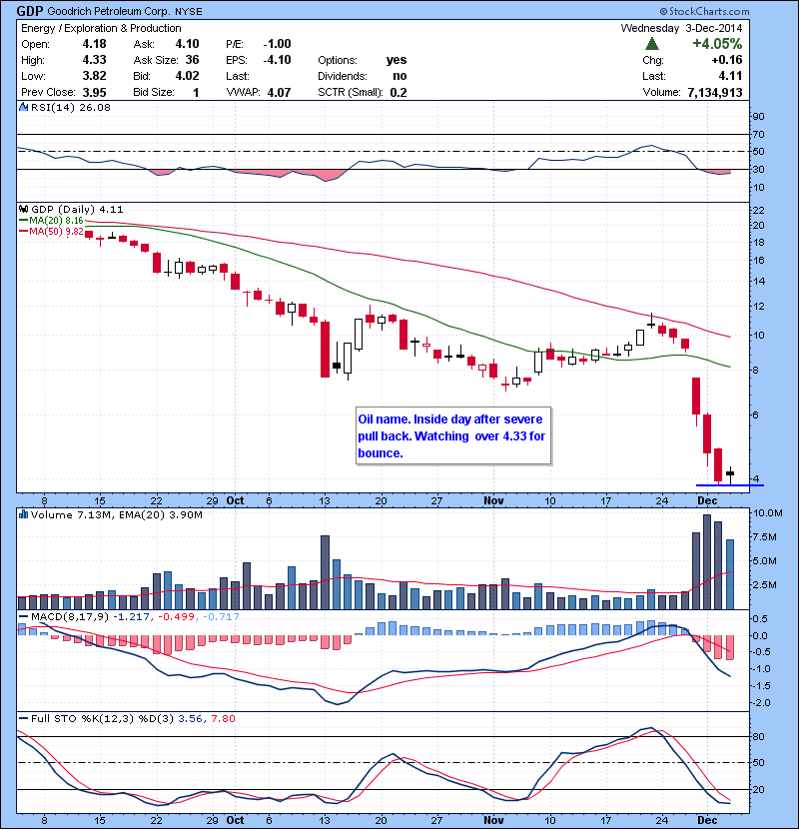This screenshot has height=829, width=799.
Task: Click the Low value 3.82
Action: 95,76
